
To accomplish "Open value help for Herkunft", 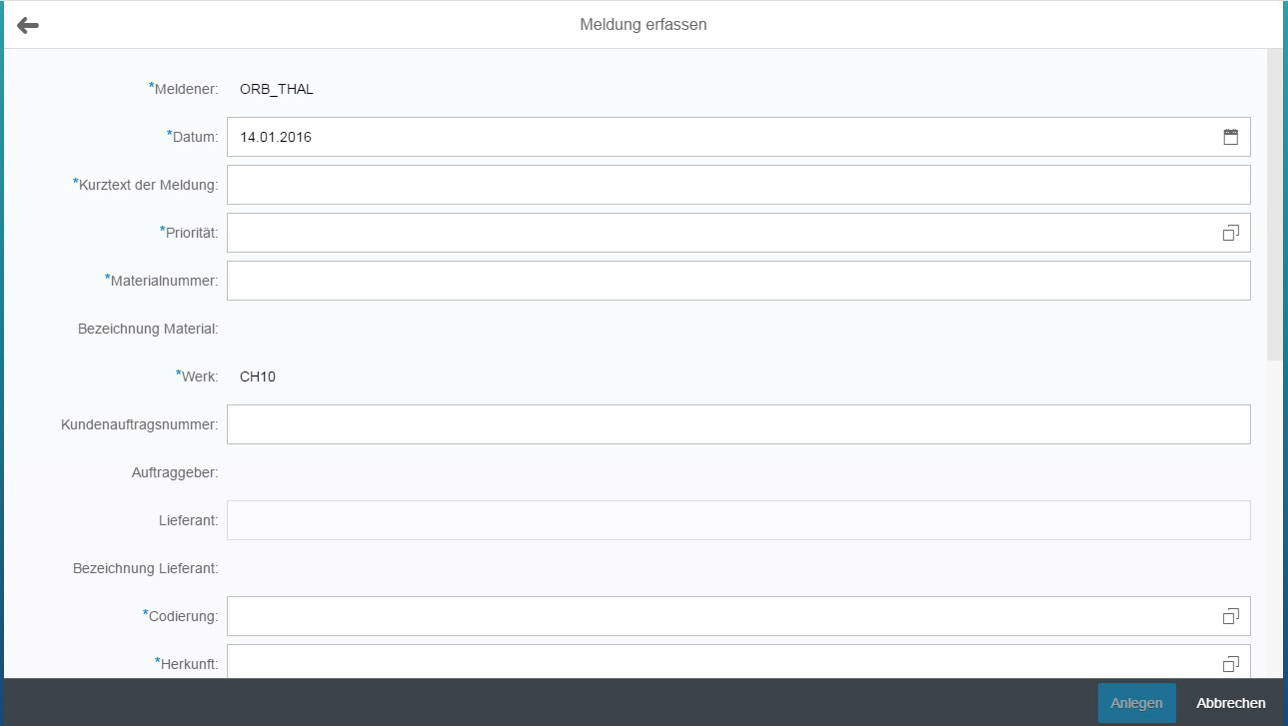I will (1231, 663).
